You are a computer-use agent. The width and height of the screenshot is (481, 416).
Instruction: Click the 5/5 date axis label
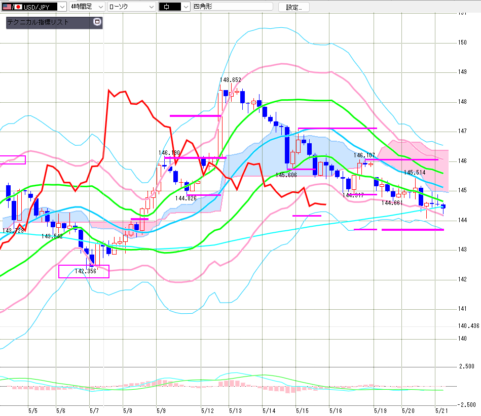click(33, 410)
